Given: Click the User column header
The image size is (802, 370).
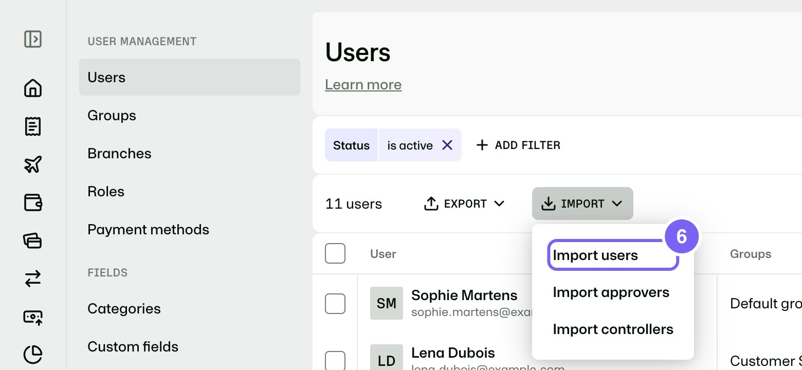Looking at the screenshot, I should (x=383, y=254).
